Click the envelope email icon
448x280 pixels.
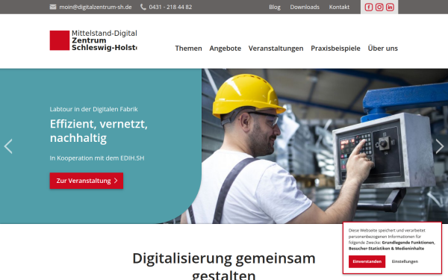pyautogui.click(x=53, y=7)
